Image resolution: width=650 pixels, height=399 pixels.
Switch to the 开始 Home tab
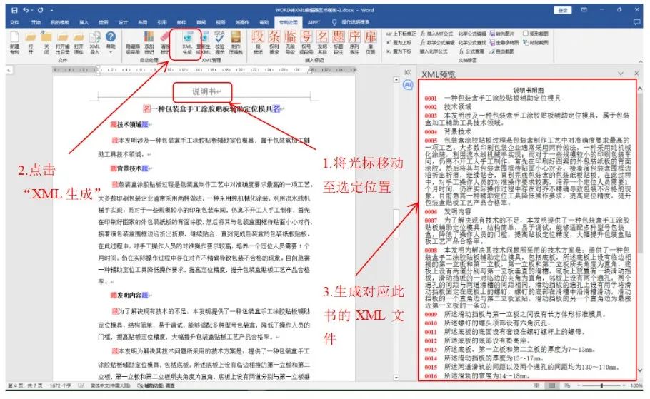point(36,22)
